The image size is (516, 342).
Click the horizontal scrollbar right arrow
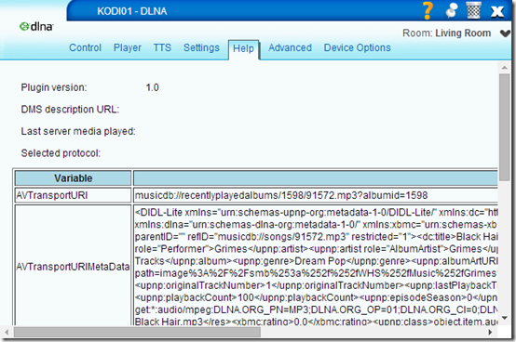tap(490, 332)
